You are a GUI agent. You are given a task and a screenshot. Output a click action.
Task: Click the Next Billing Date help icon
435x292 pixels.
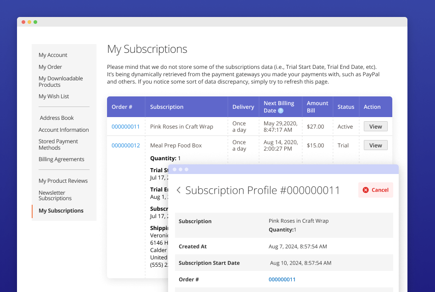point(281,111)
